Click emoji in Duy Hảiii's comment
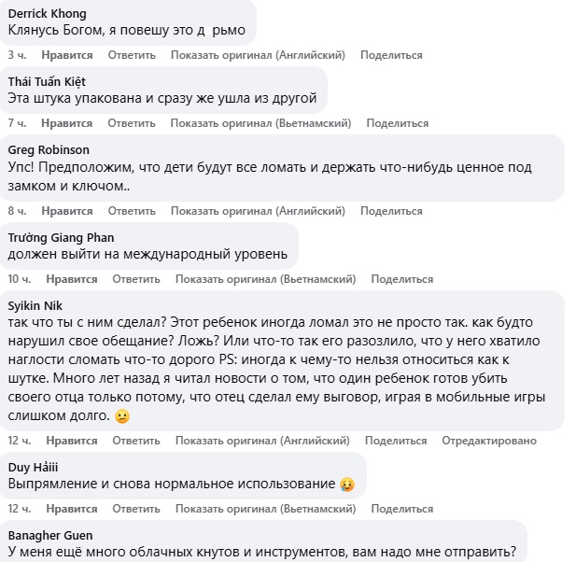 point(347,485)
